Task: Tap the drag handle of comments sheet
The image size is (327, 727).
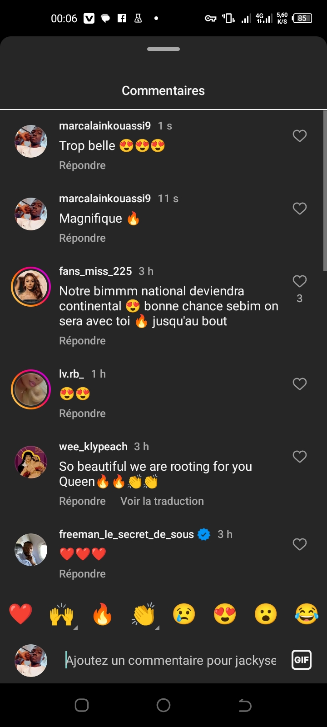Action: [163, 49]
